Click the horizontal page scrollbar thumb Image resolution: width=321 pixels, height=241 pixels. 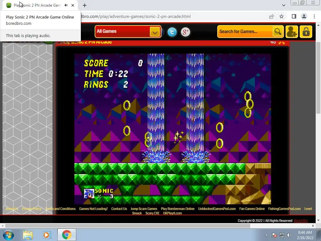(128, 226)
